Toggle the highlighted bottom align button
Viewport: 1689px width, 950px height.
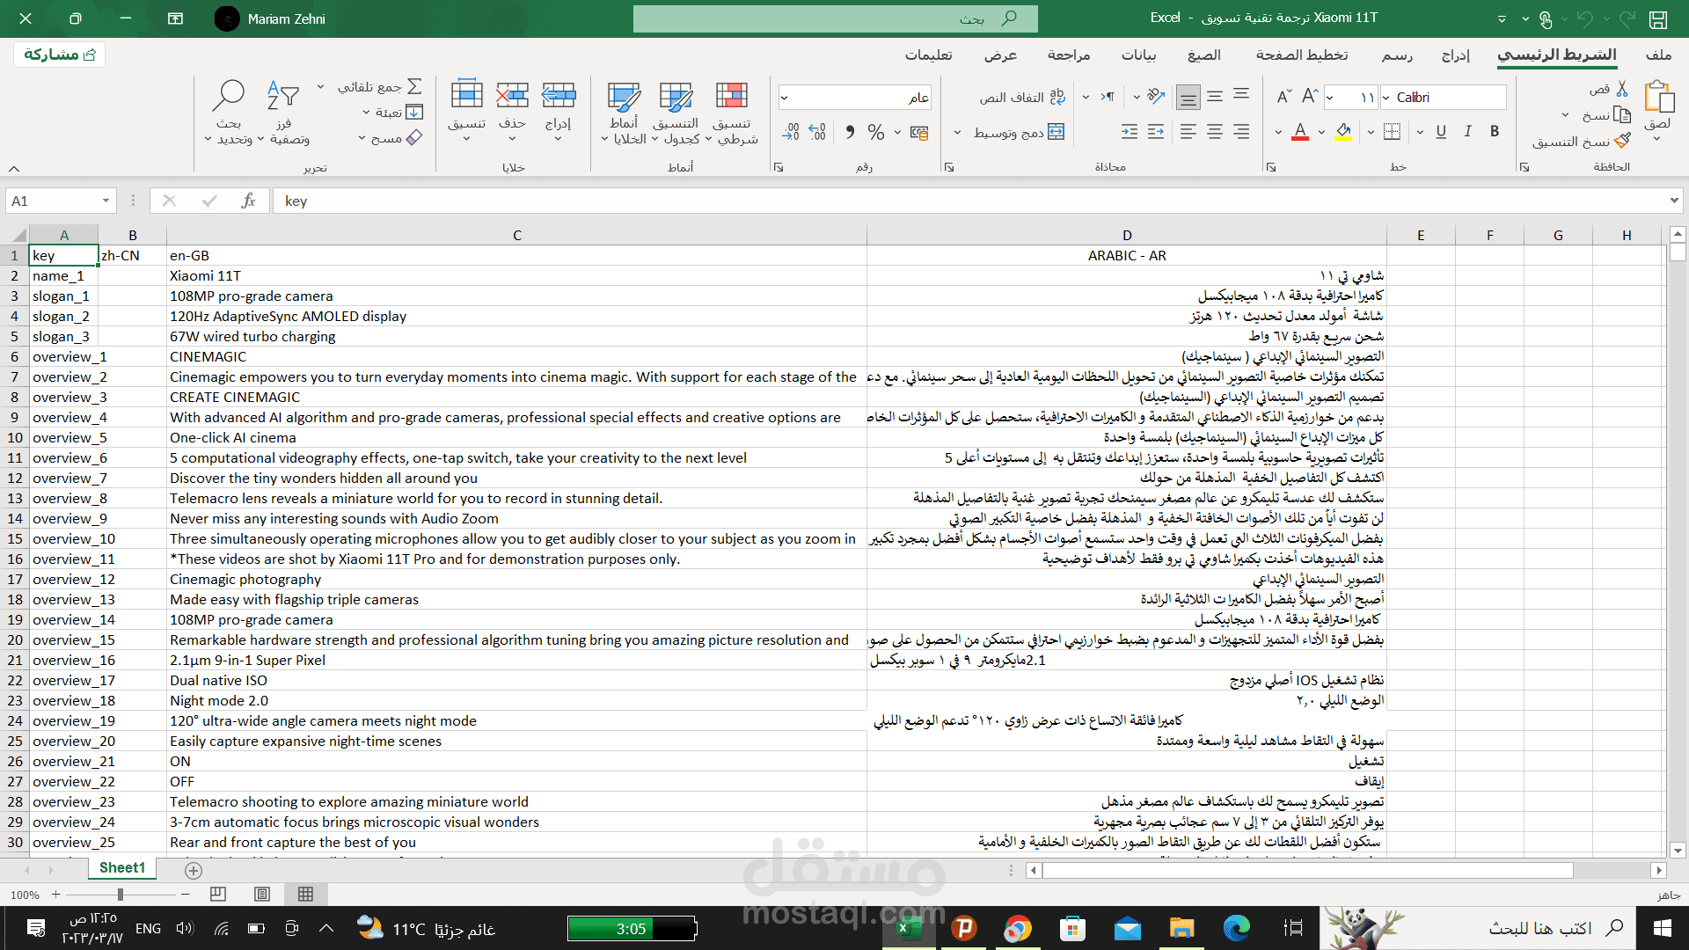(x=1188, y=97)
